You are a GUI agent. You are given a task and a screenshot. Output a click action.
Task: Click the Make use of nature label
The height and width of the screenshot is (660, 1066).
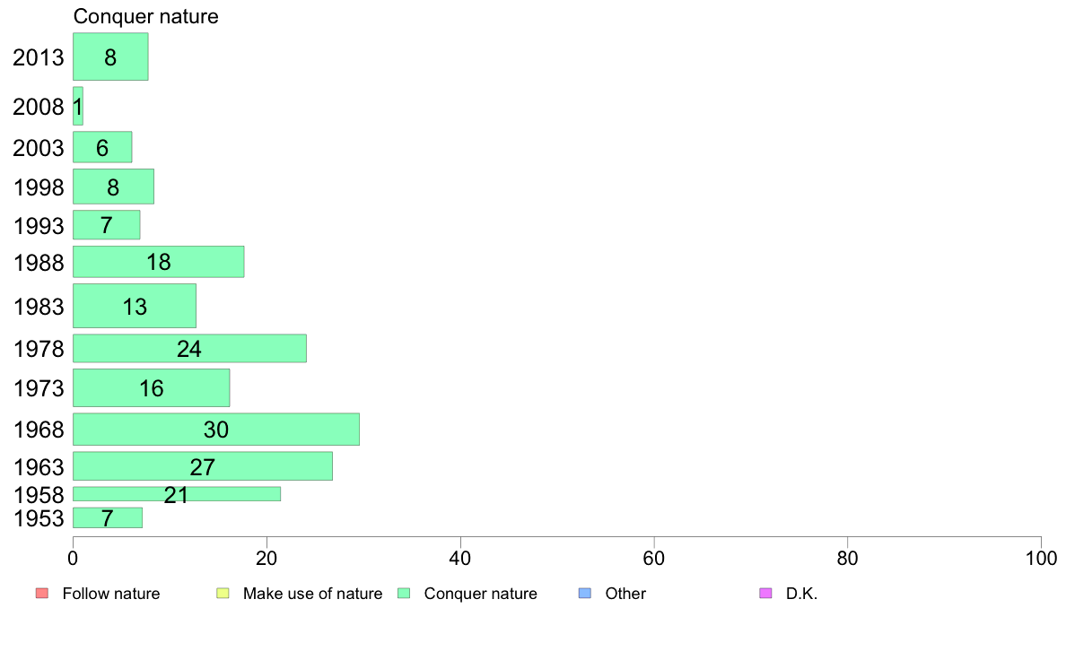[x=313, y=594]
